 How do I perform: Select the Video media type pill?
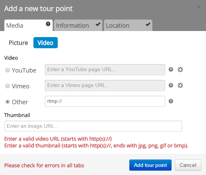point(45,43)
